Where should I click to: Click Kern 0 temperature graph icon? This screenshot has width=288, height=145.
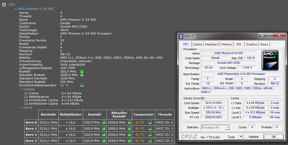(150, 122)
